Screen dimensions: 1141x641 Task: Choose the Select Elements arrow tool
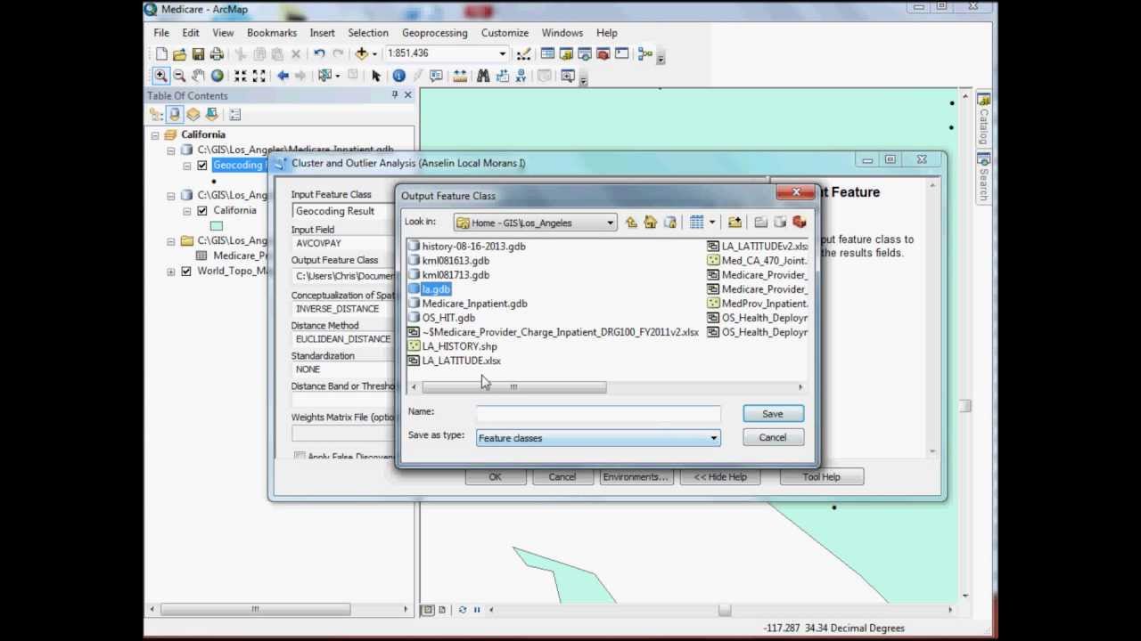[x=375, y=77]
